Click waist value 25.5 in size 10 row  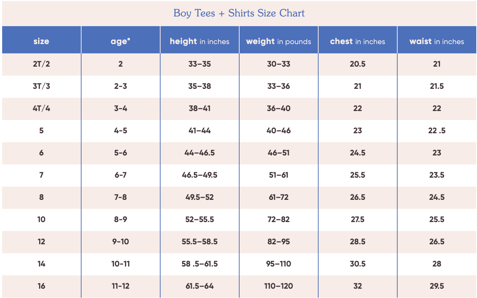click(x=436, y=220)
